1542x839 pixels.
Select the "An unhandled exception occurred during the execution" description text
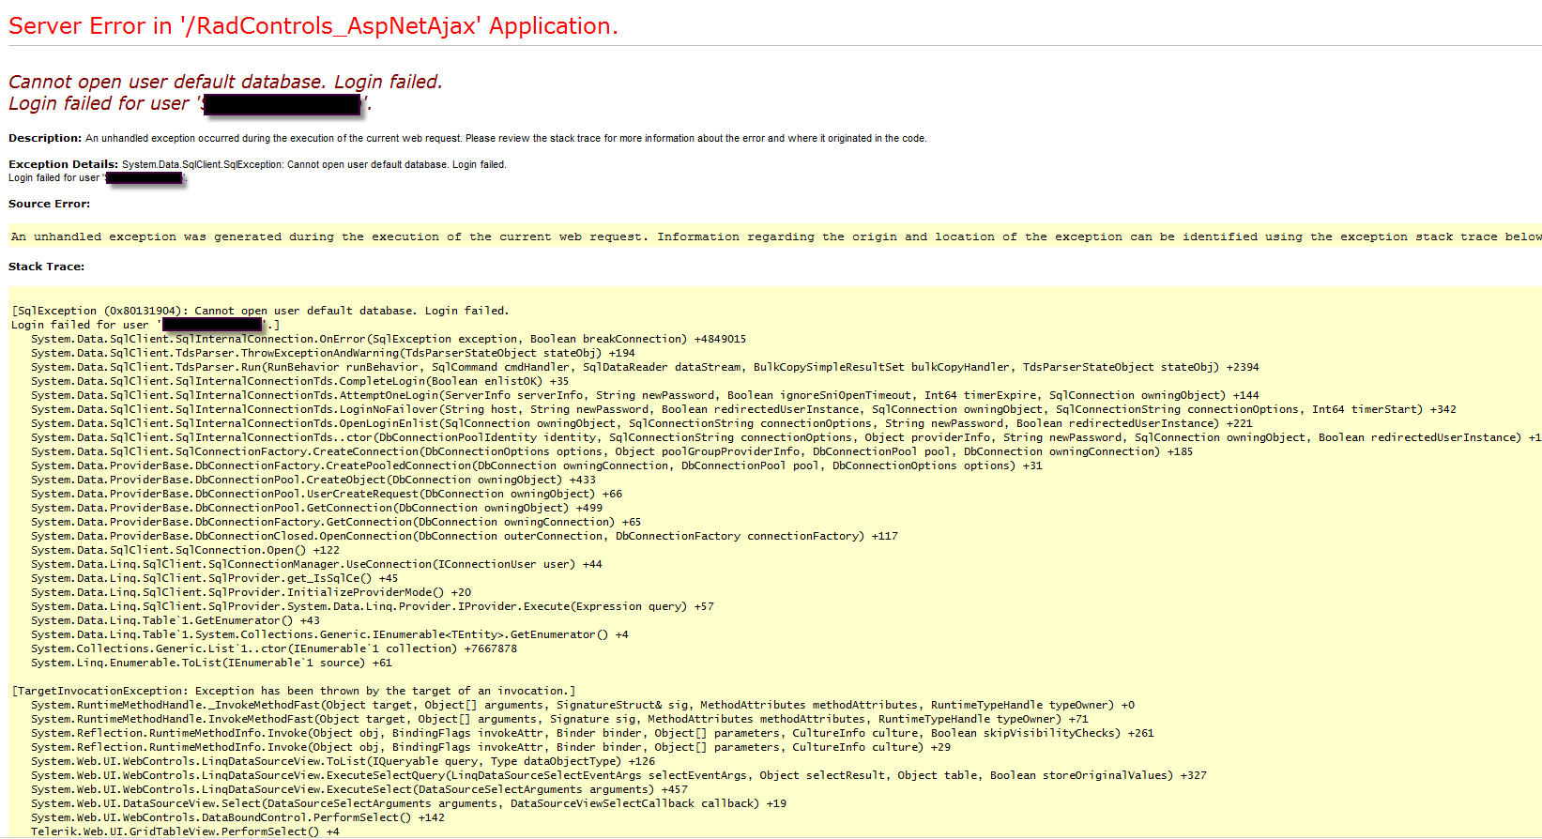[x=507, y=138]
